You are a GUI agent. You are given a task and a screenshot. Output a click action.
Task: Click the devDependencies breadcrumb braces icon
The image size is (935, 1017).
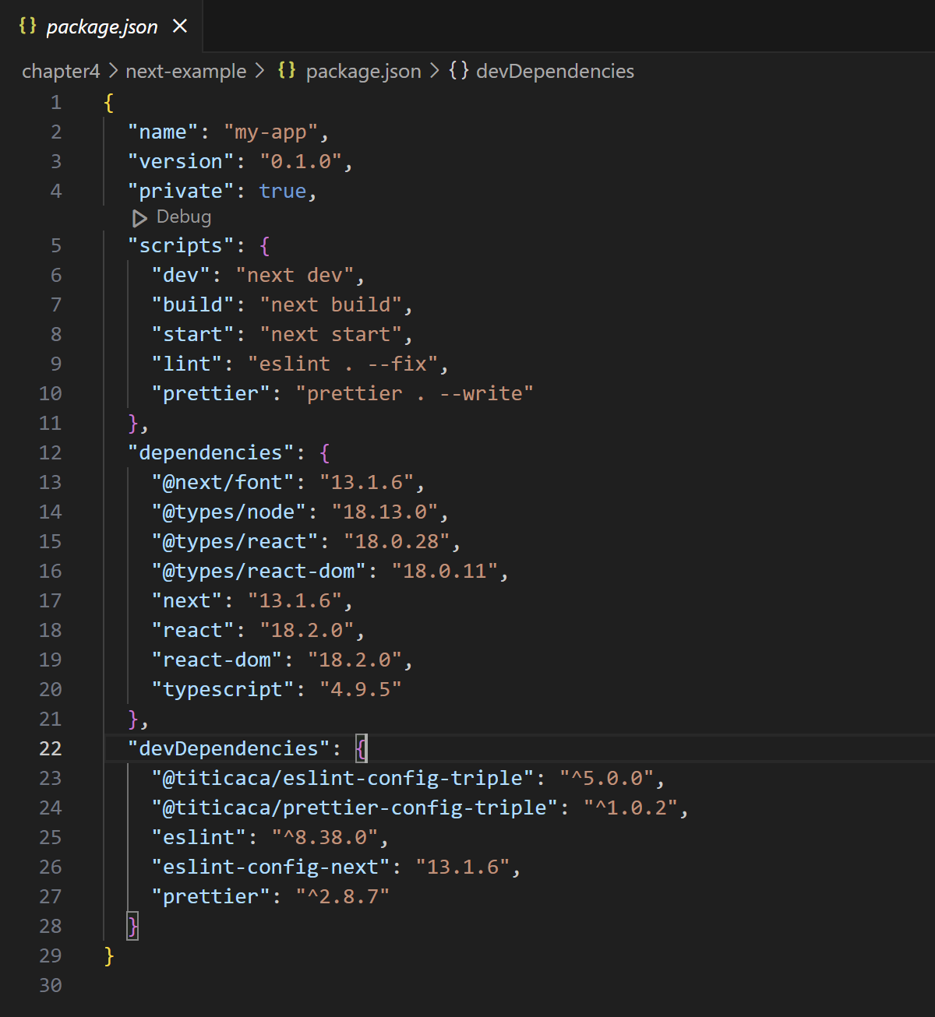click(x=459, y=70)
